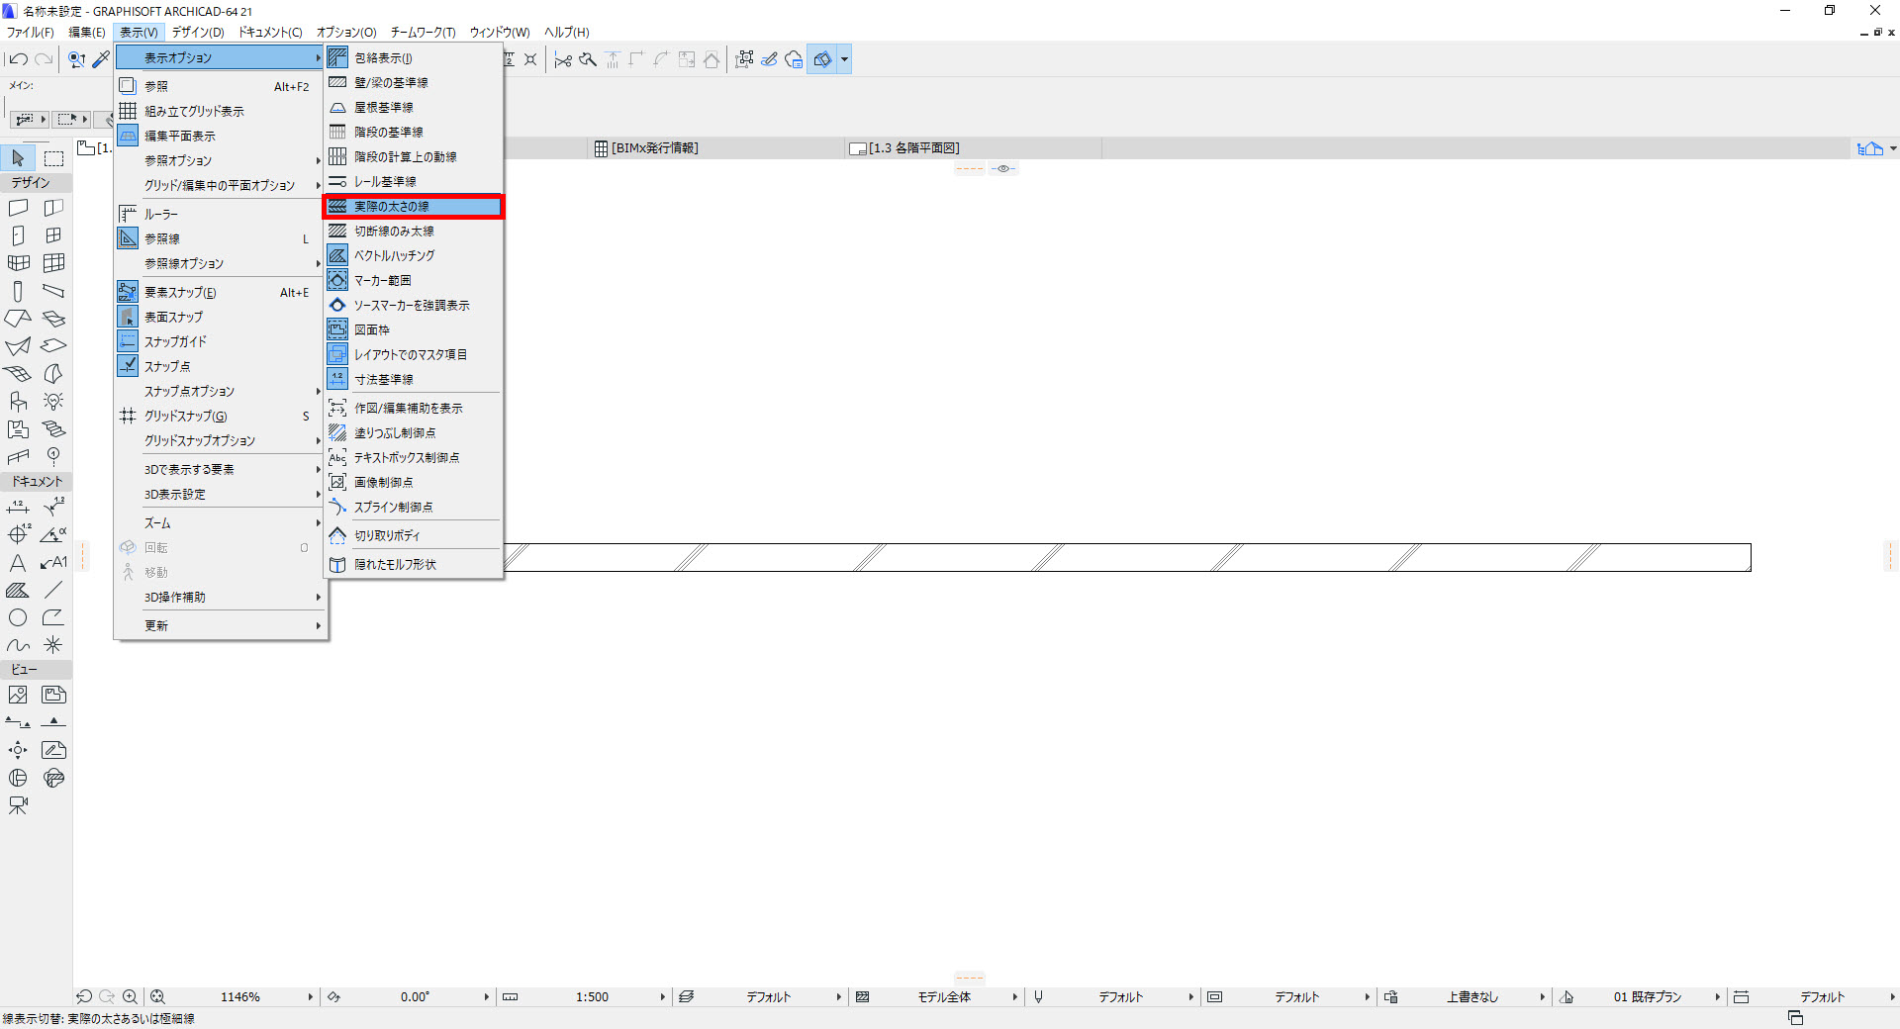1900x1029 pixels.
Task: Click the Undo icon in toolbar
Action: tap(18, 59)
